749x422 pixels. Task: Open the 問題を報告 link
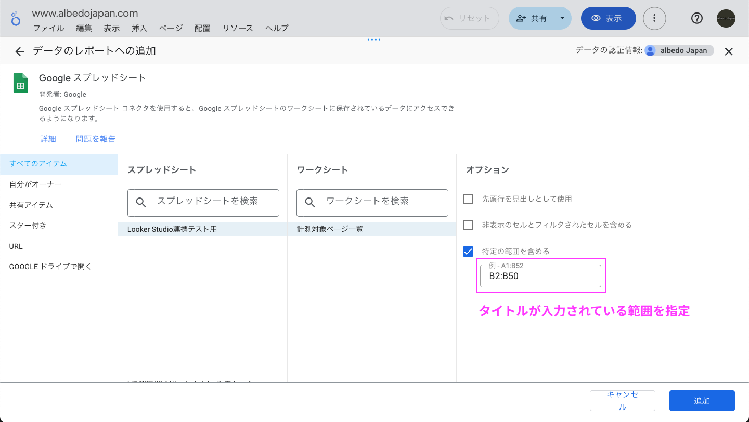pos(95,139)
